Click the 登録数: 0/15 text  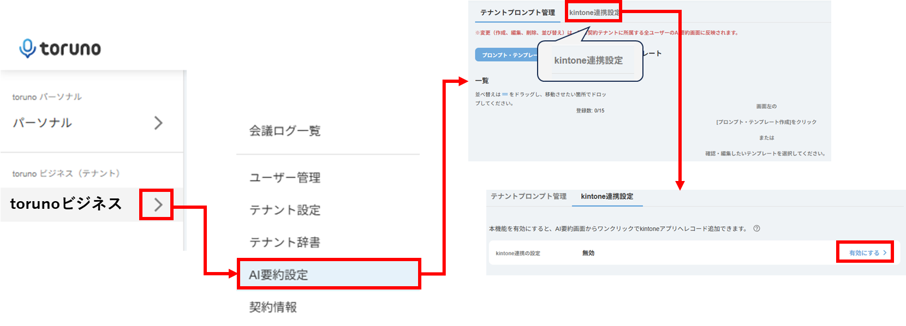point(590,111)
